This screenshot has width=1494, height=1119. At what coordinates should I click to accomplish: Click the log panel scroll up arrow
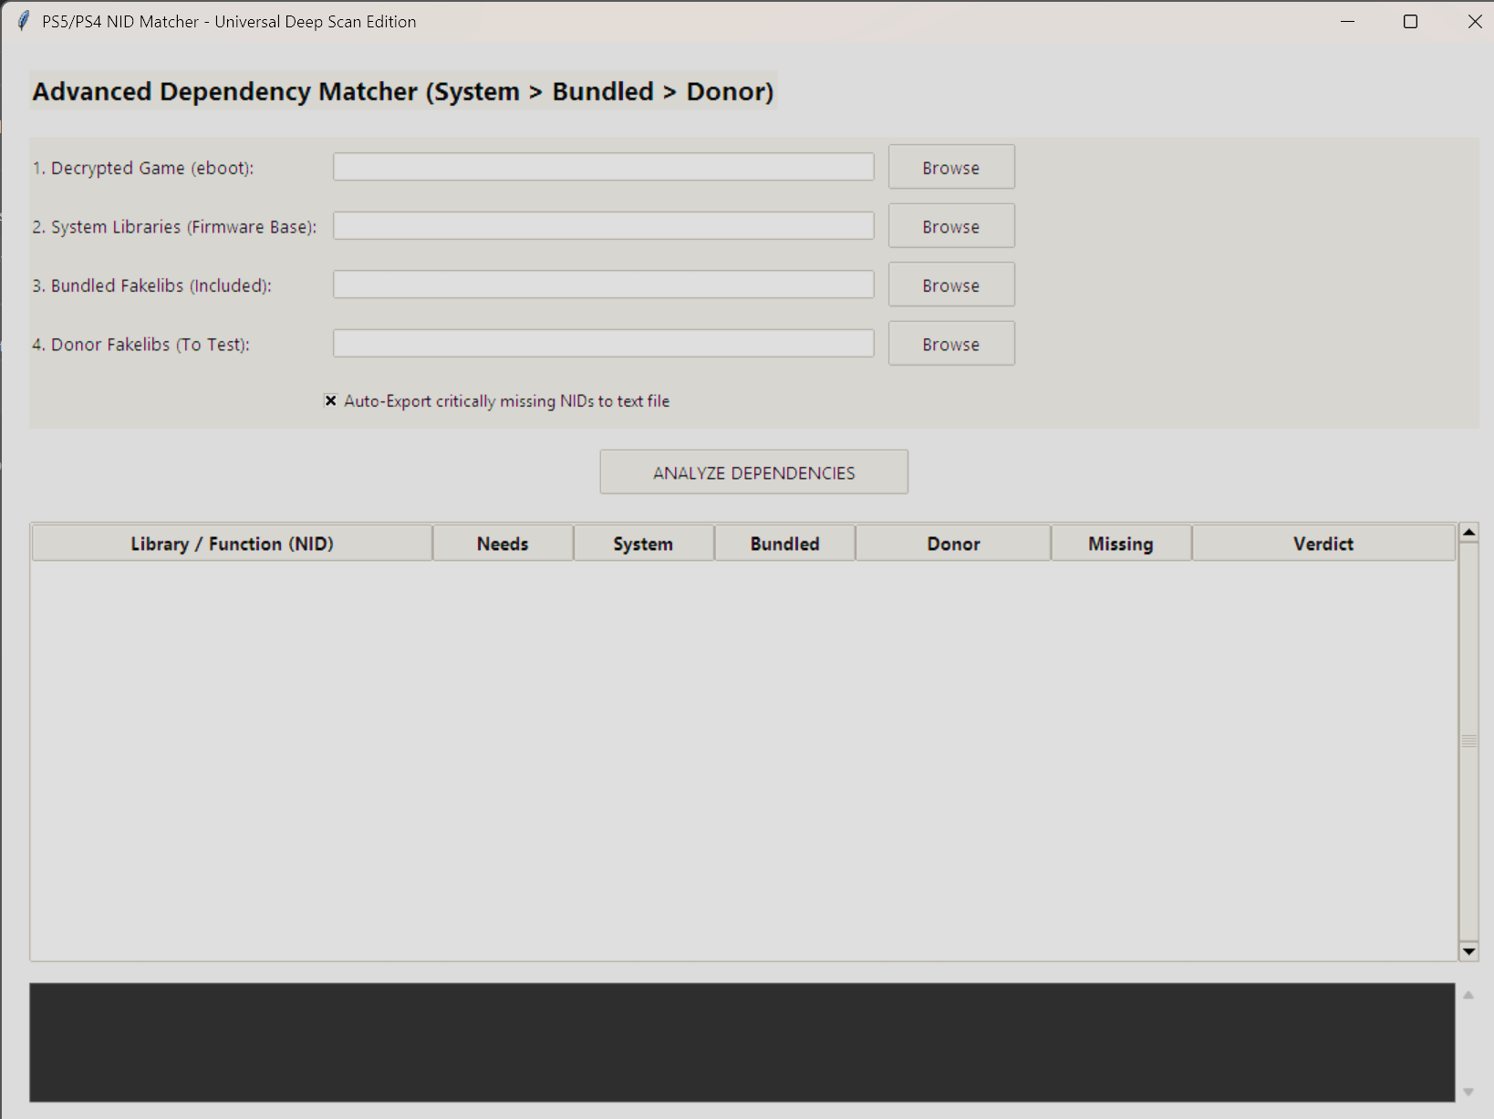pos(1468,995)
